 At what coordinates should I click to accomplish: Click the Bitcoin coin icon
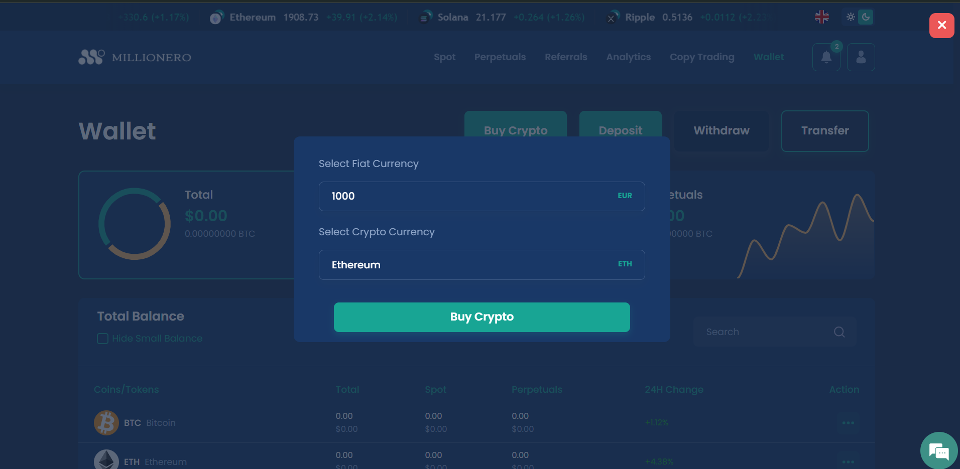pyautogui.click(x=106, y=423)
